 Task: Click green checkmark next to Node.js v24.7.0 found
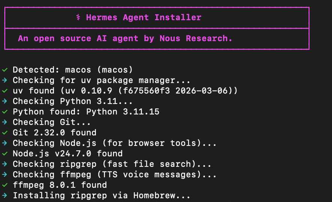(x=4, y=154)
